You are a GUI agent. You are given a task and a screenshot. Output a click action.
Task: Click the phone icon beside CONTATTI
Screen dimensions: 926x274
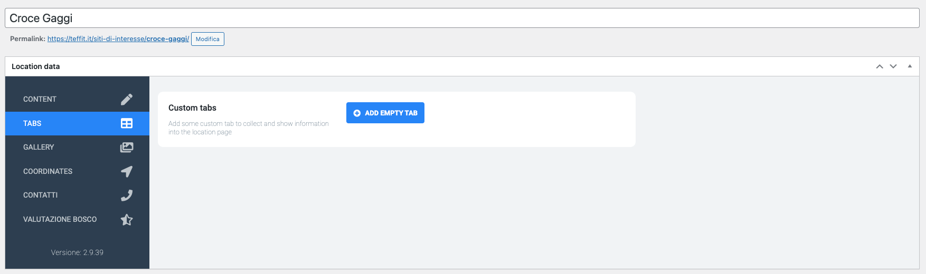coord(127,195)
